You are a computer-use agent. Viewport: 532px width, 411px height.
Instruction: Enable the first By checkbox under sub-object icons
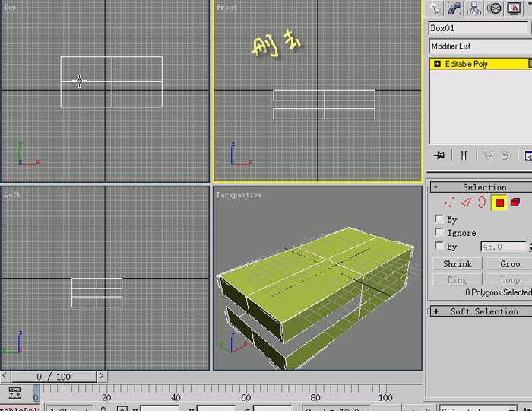click(x=439, y=218)
